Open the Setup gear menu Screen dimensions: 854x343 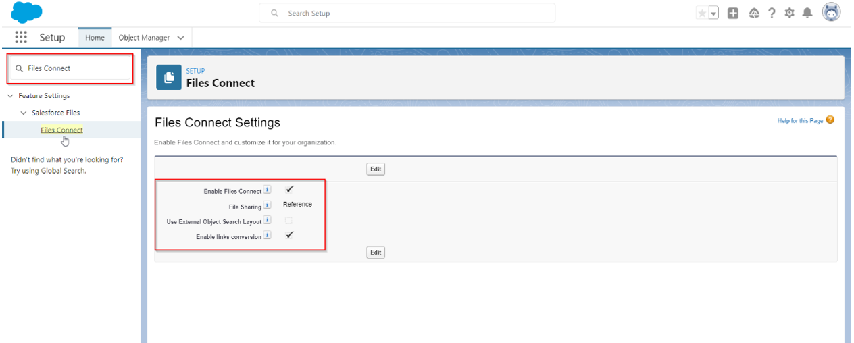point(789,14)
